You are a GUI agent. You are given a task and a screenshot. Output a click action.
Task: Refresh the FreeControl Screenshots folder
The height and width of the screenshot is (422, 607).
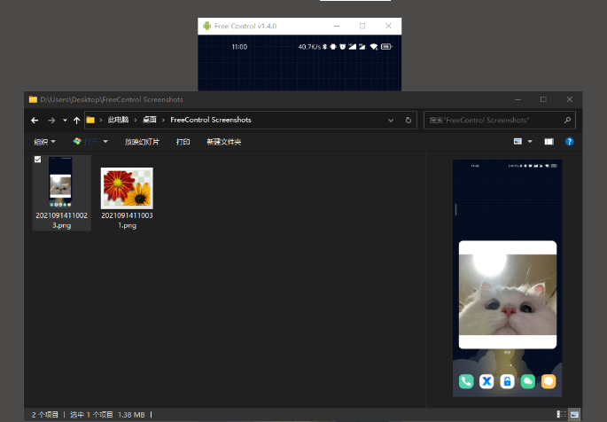point(409,120)
